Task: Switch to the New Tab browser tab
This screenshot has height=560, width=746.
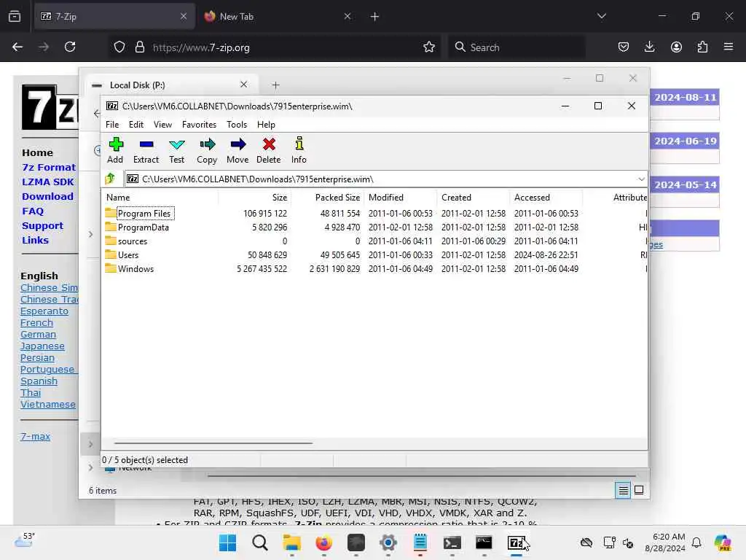Action: [x=276, y=16]
